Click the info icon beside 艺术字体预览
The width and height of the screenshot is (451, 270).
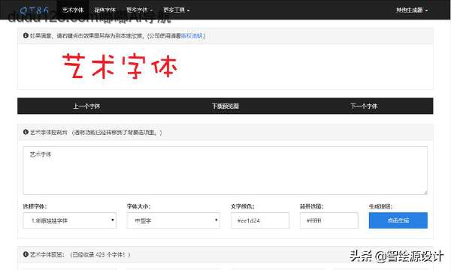point(26,254)
